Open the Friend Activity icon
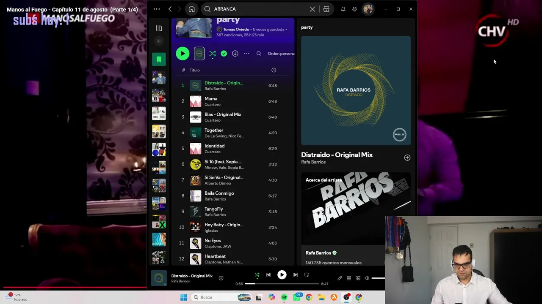 354,9
